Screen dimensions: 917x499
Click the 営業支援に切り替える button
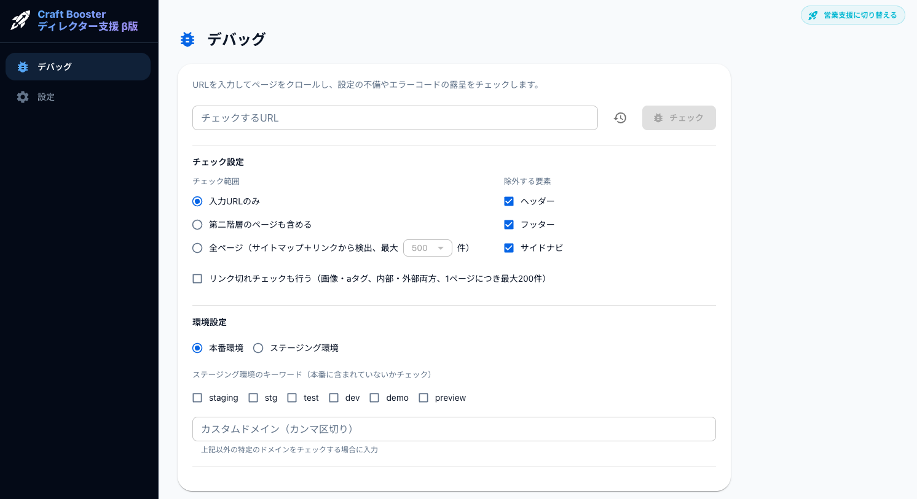tap(853, 15)
